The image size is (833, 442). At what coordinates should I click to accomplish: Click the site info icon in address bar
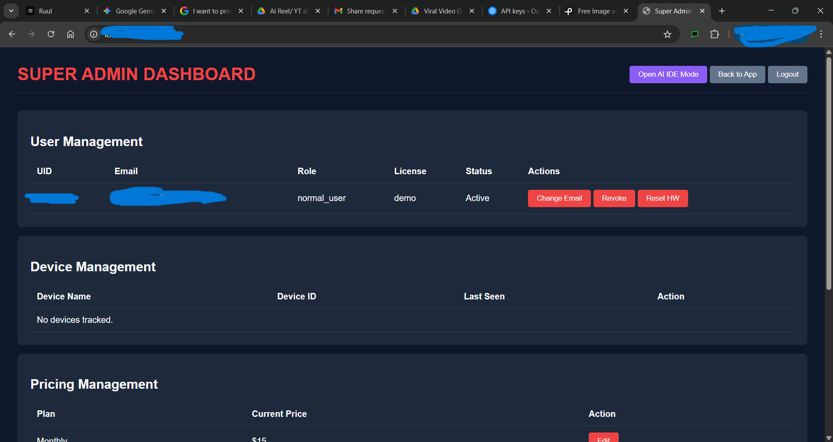point(93,34)
